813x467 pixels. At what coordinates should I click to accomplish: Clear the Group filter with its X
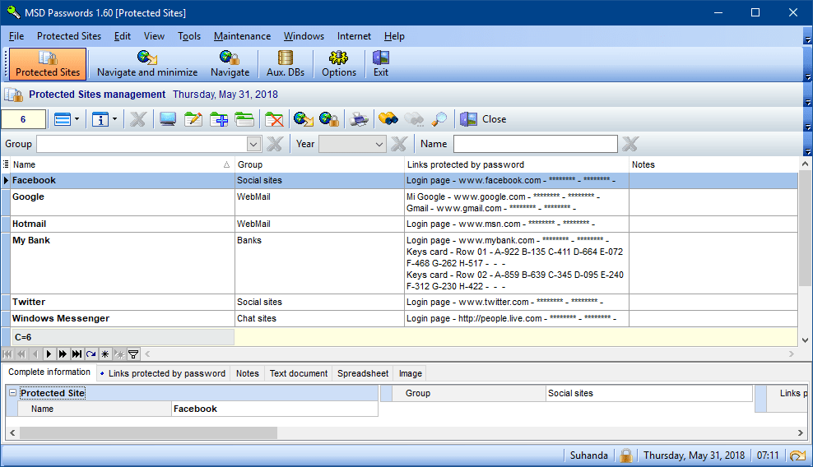(274, 144)
